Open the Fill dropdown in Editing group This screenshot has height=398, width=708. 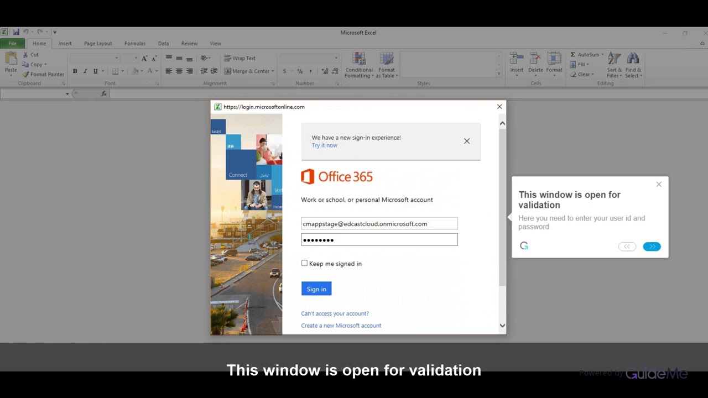pos(580,65)
